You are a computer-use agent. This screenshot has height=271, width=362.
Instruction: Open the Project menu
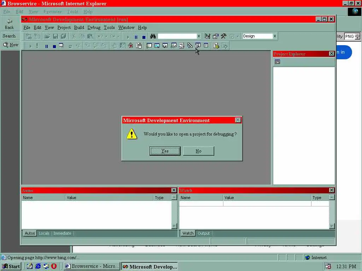pyautogui.click(x=64, y=28)
